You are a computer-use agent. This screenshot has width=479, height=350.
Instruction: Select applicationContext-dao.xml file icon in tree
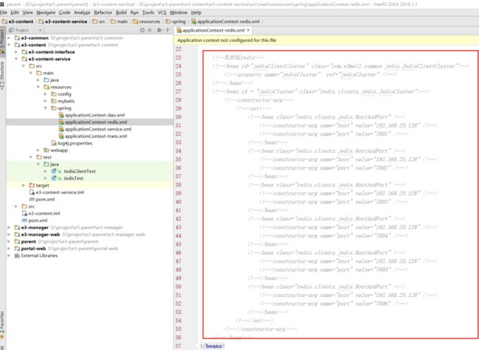61,115
